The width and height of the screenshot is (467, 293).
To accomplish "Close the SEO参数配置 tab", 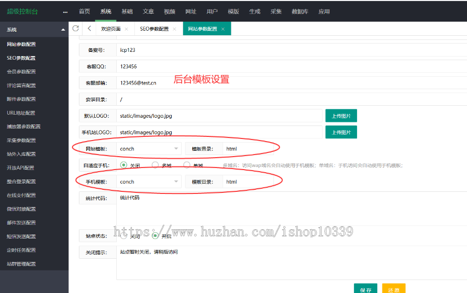I will tap(174, 29).
